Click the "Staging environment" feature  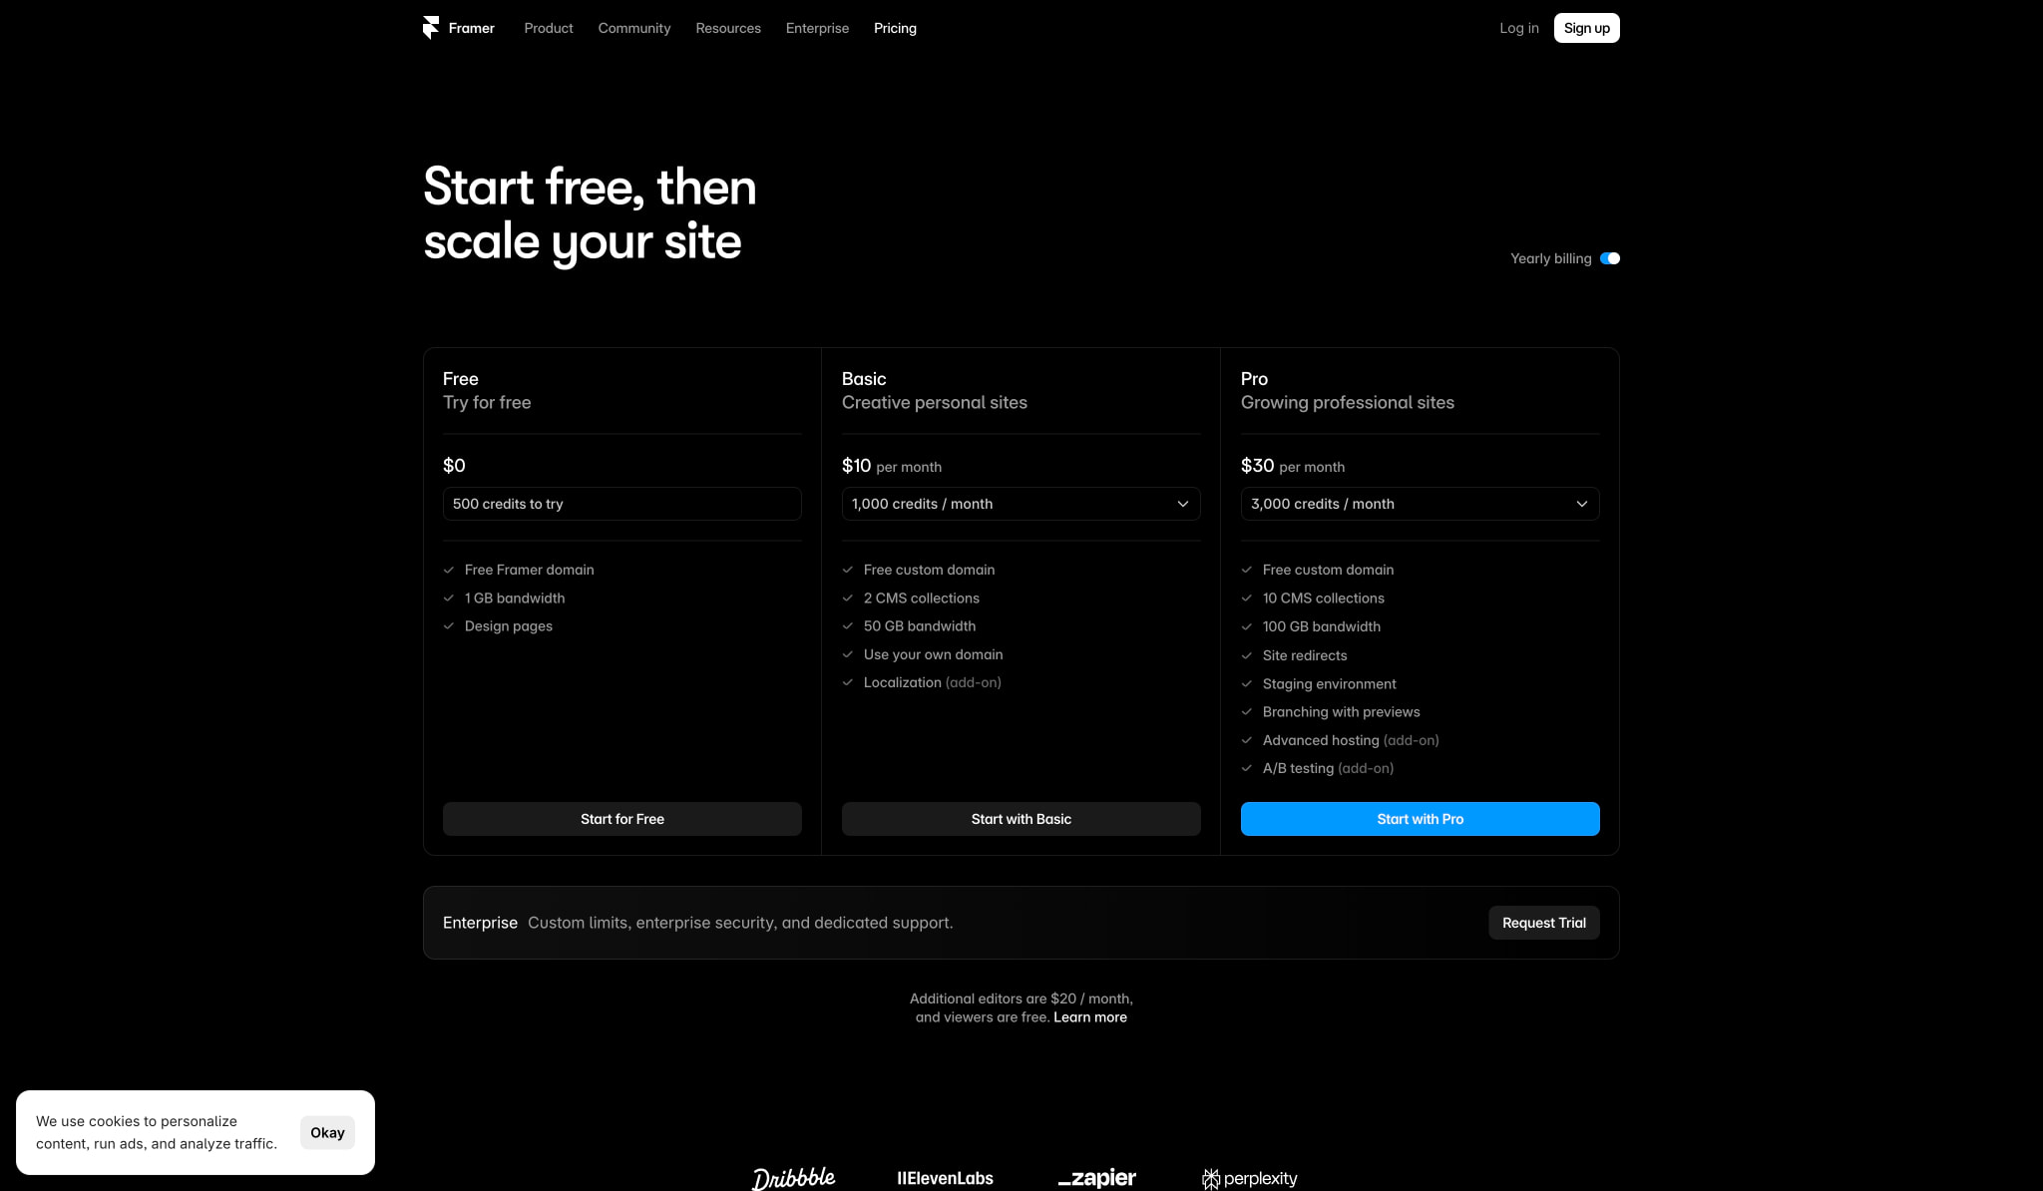pos(1329,683)
